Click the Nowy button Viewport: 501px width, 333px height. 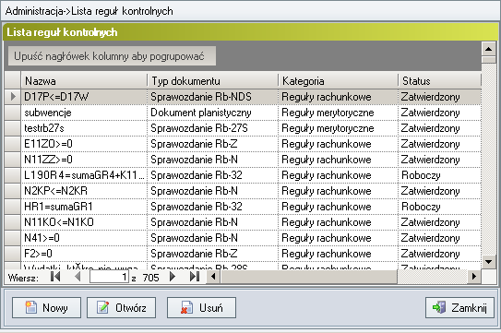pyautogui.click(x=46, y=307)
